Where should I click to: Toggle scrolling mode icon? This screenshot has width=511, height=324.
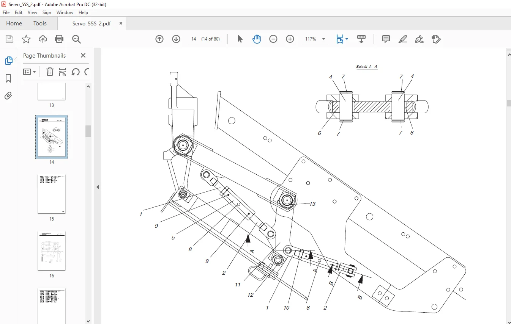(361, 39)
